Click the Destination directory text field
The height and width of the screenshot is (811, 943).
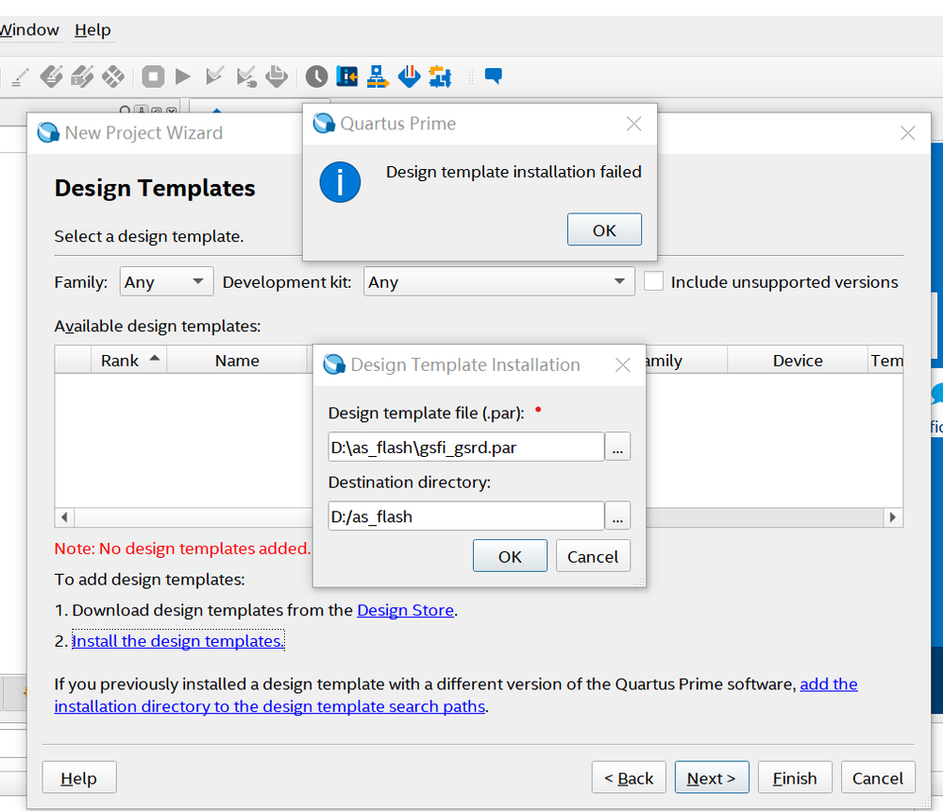465,516
